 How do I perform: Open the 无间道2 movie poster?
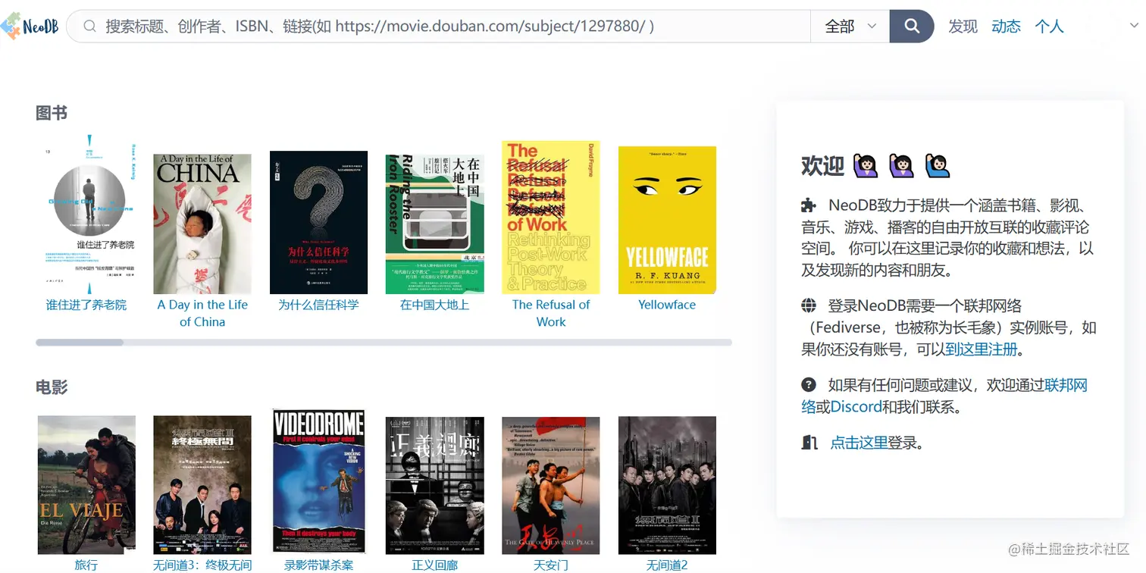tap(667, 485)
